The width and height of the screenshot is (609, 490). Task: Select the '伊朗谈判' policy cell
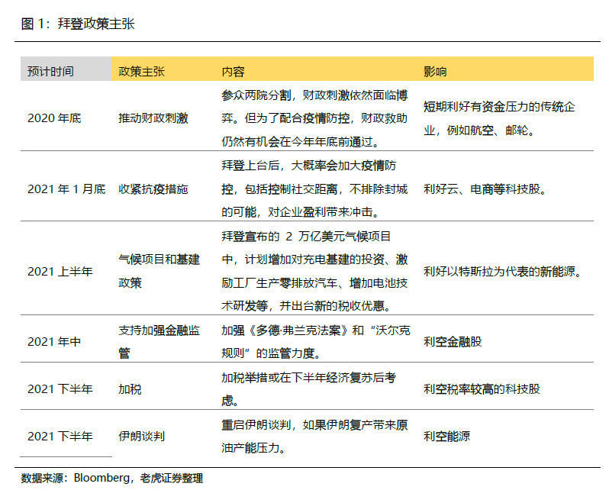pyautogui.click(x=141, y=437)
